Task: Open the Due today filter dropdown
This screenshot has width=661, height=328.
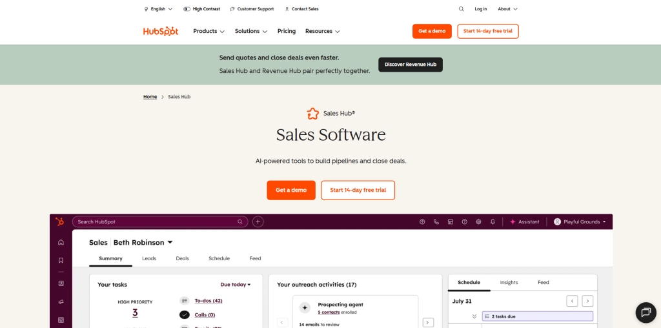Action: [x=235, y=285]
